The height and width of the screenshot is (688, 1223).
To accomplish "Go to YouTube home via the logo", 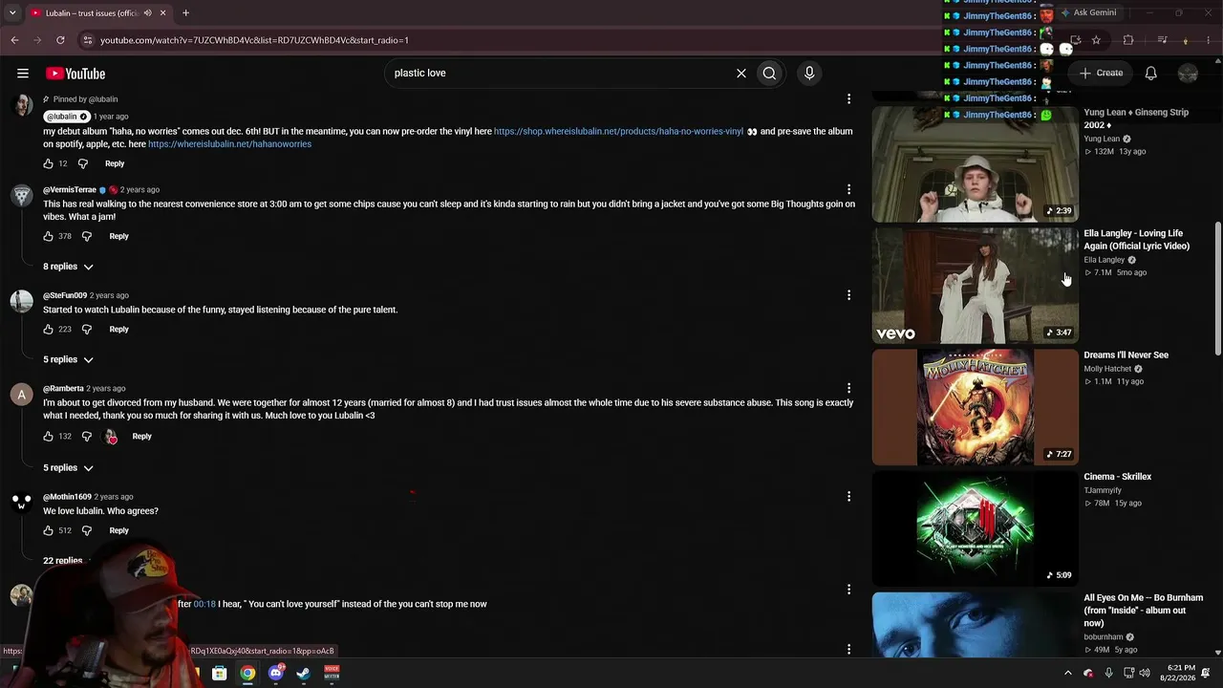I will pos(75,74).
